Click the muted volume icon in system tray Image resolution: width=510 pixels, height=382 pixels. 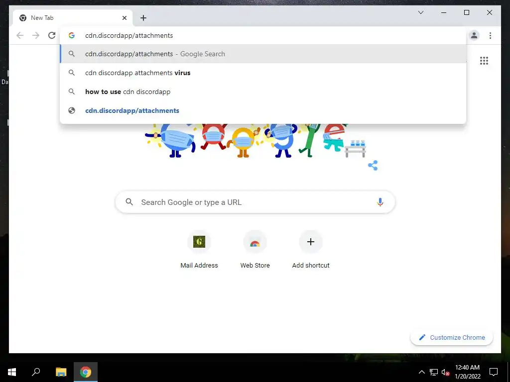tap(445, 372)
